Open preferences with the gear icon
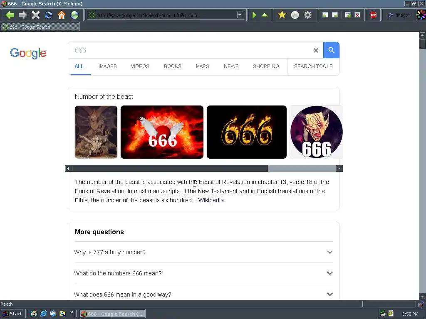426x319 pixels. coord(307,15)
